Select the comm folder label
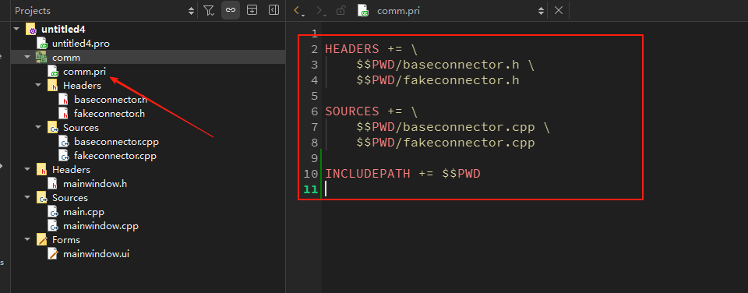 [x=65, y=57]
